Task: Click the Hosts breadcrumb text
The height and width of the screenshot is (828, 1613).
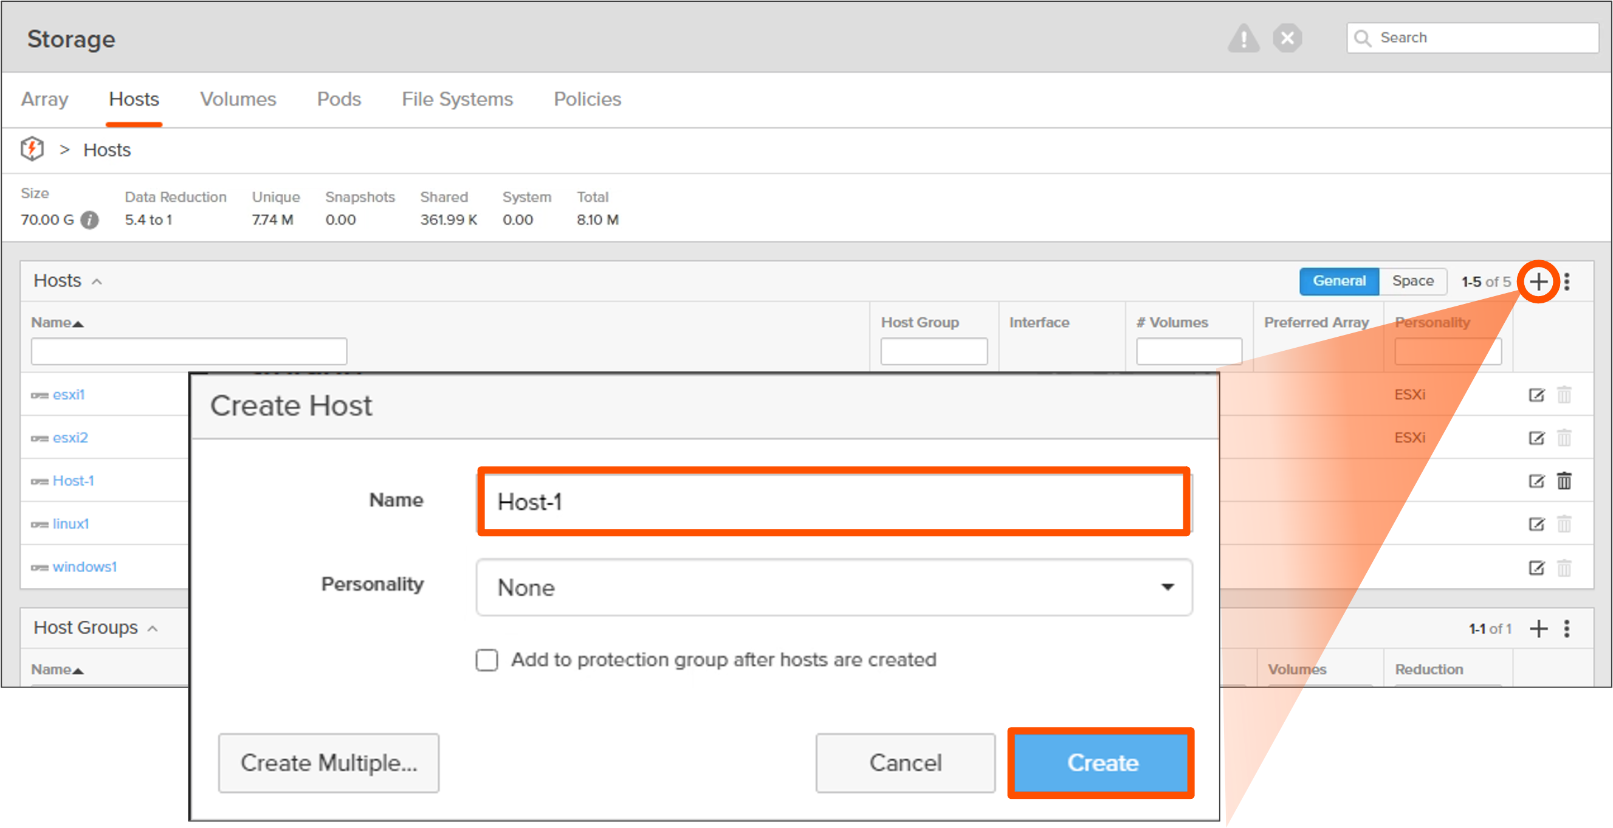Action: 107,150
